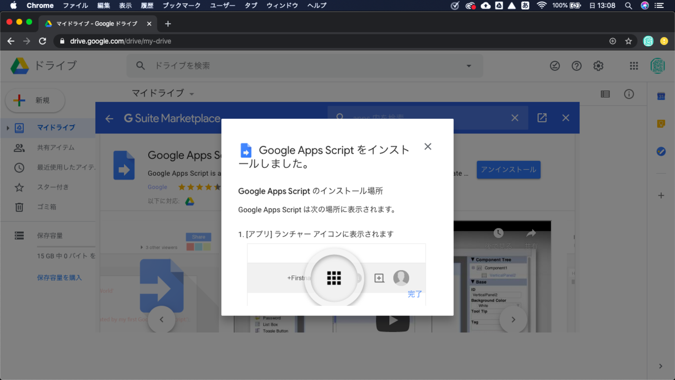Open 共有アイテム in sidebar
Image resolution: width=675 pixels, height=380 pixels.
point(55,148)
